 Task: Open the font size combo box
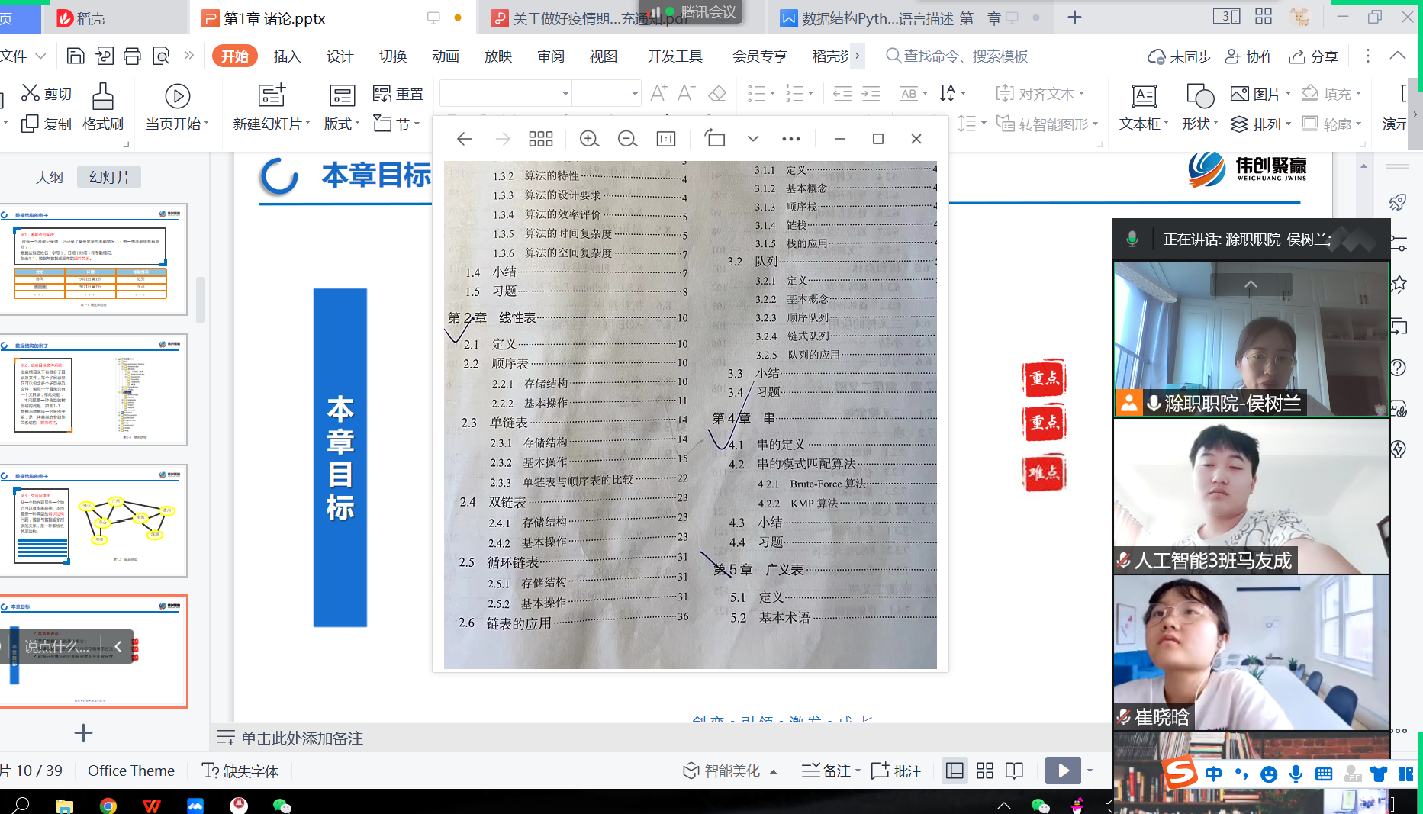(x=607, y=94)
